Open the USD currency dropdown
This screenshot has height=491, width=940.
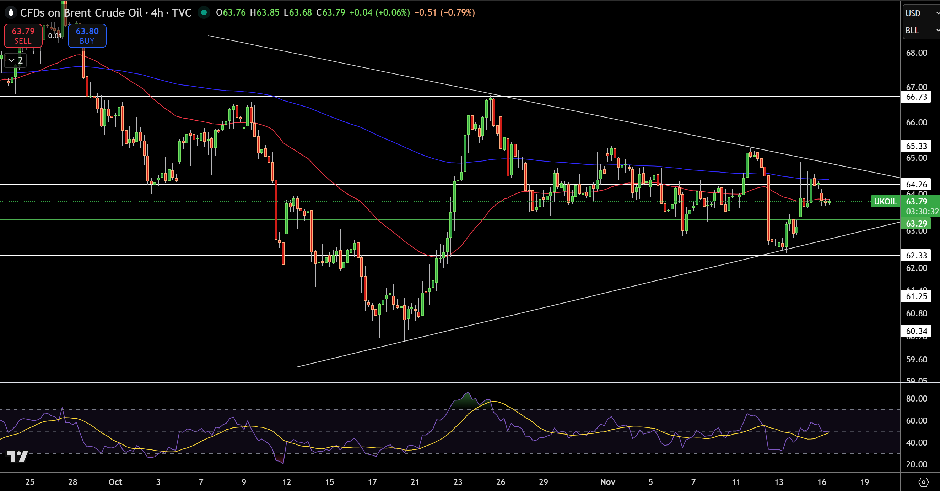click(x=921, y=13)
